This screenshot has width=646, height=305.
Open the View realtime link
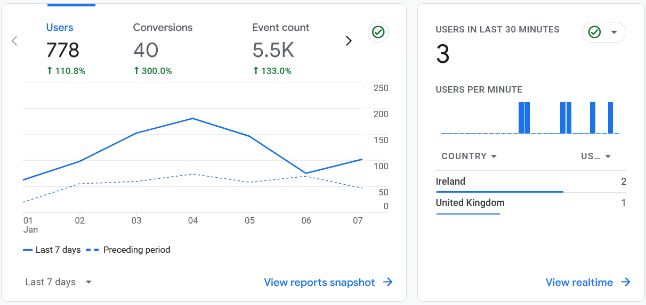(x=588, y=282)
